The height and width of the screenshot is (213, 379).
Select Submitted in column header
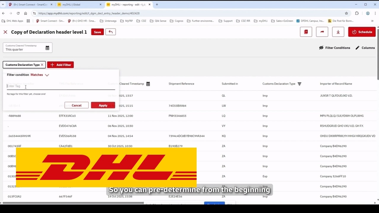[x=230, y=84]
